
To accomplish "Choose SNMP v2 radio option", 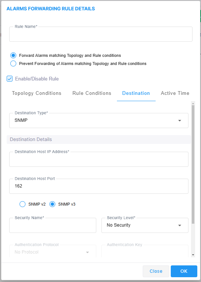I will (x=22, y=204).
